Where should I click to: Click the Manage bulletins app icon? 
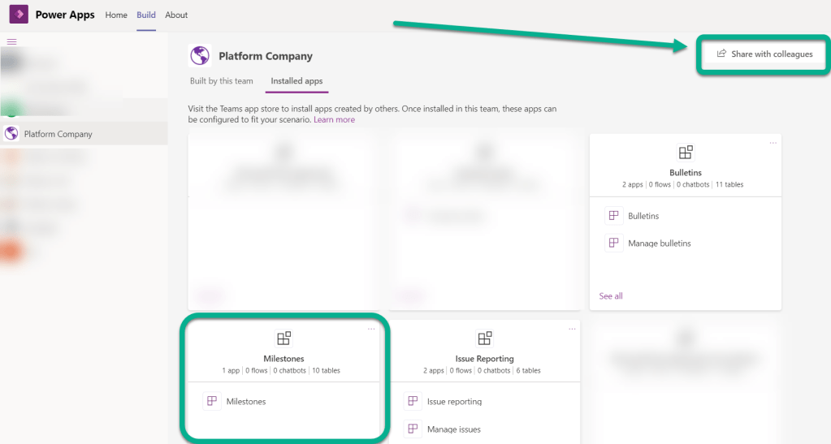point(614,243)
